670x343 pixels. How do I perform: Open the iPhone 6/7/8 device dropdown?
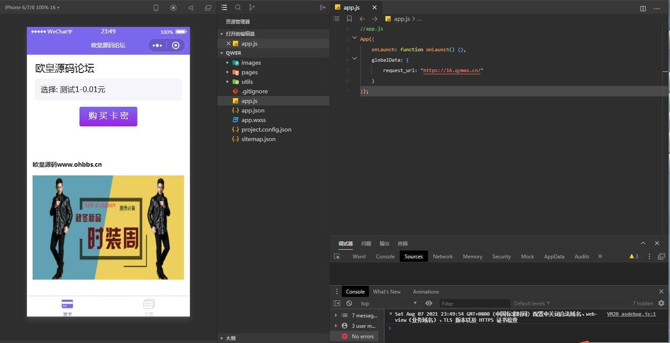[x=32, y=7]
